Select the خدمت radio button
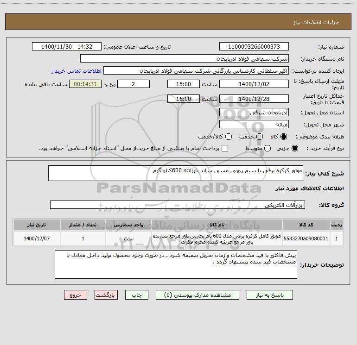 pos(260,137)
